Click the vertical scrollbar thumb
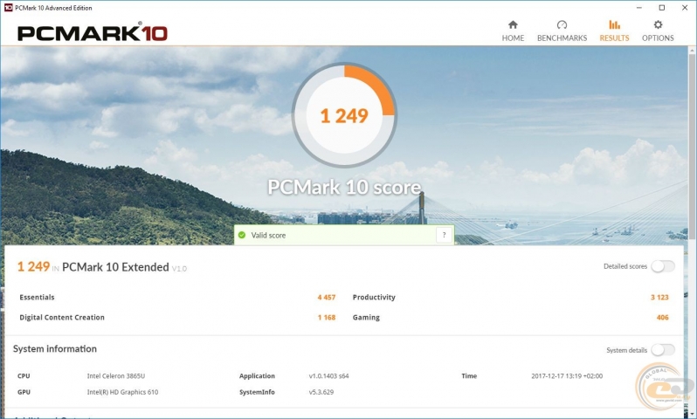Image resolution: width=697 pixels, height=419 pixels. click(x=692, y=147)
